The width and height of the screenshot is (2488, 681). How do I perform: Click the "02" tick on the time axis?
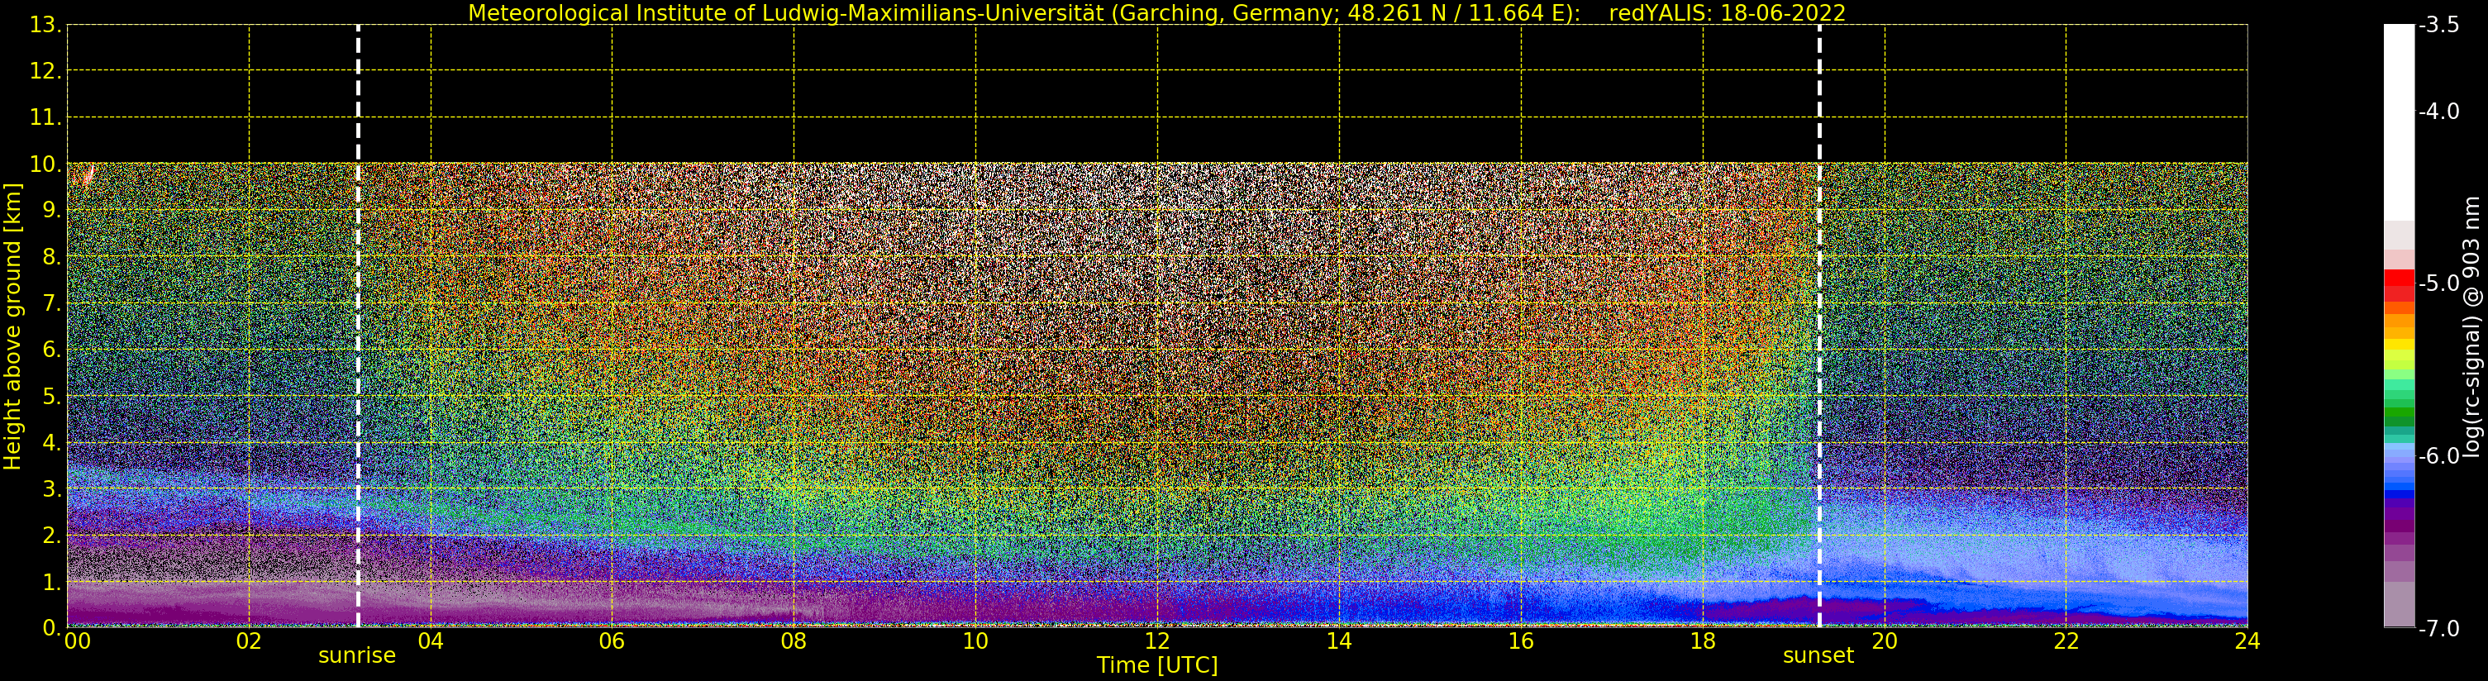point(249,641)
